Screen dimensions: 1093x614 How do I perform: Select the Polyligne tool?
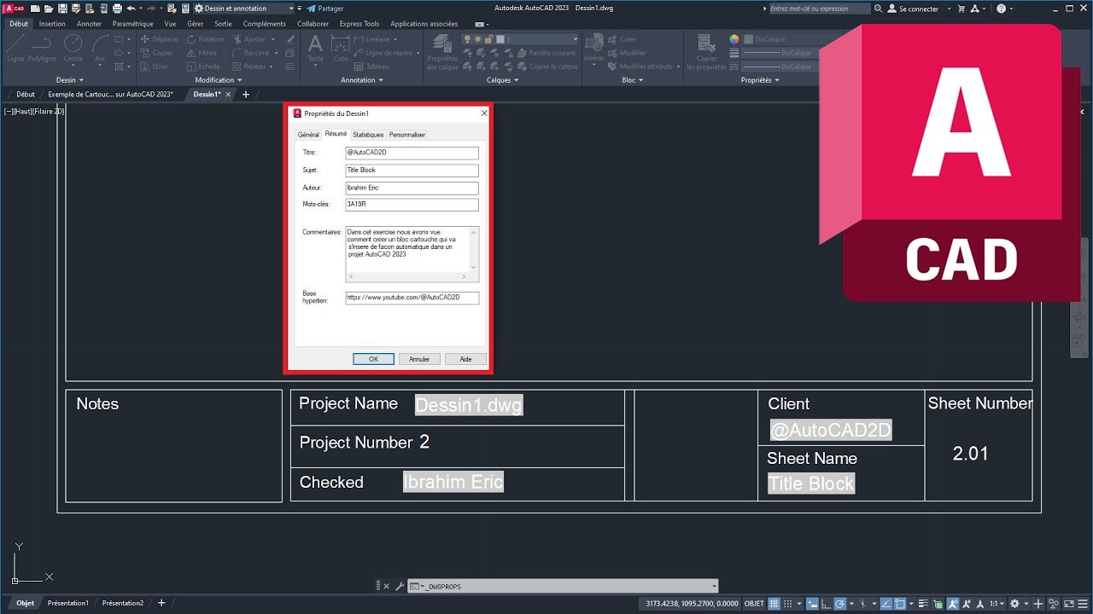[x=42, y=48]
